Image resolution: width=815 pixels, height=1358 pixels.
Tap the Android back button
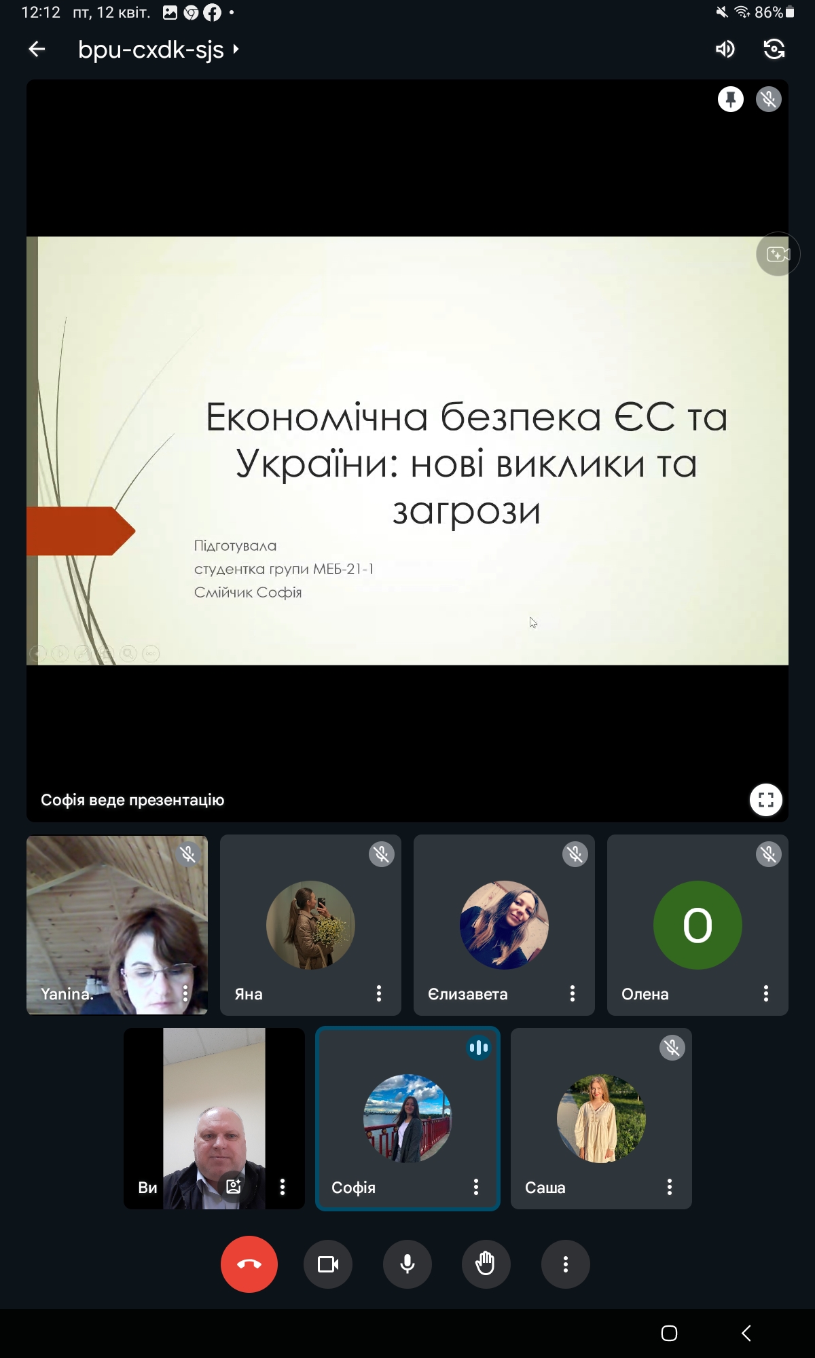746,1333
